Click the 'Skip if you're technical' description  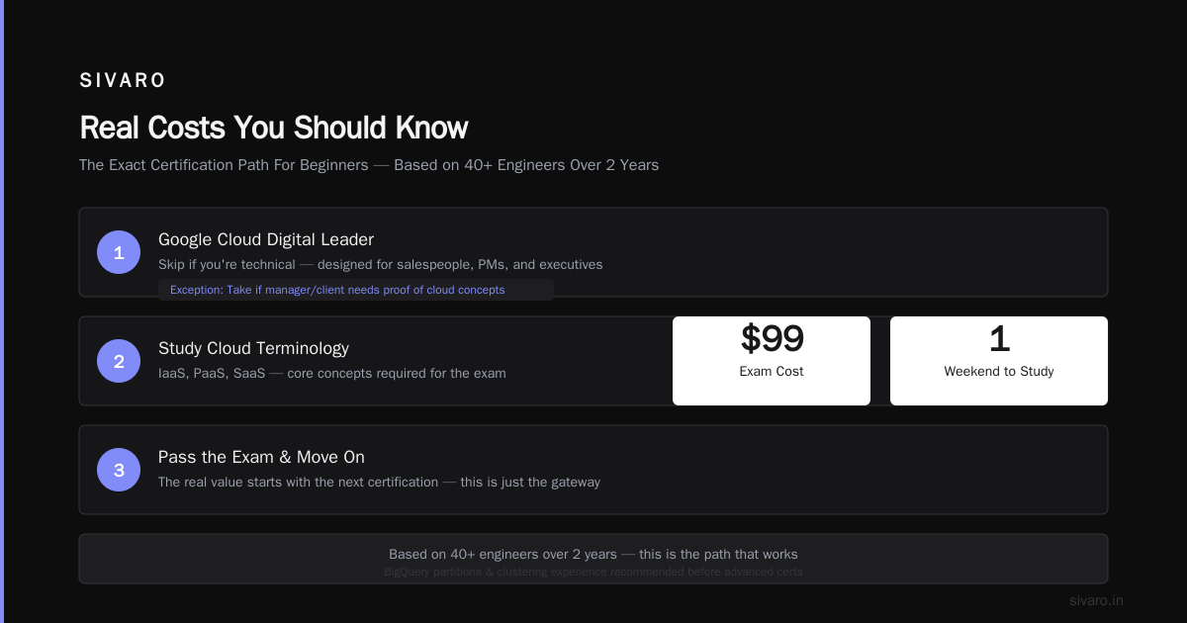tap(381, 265)
